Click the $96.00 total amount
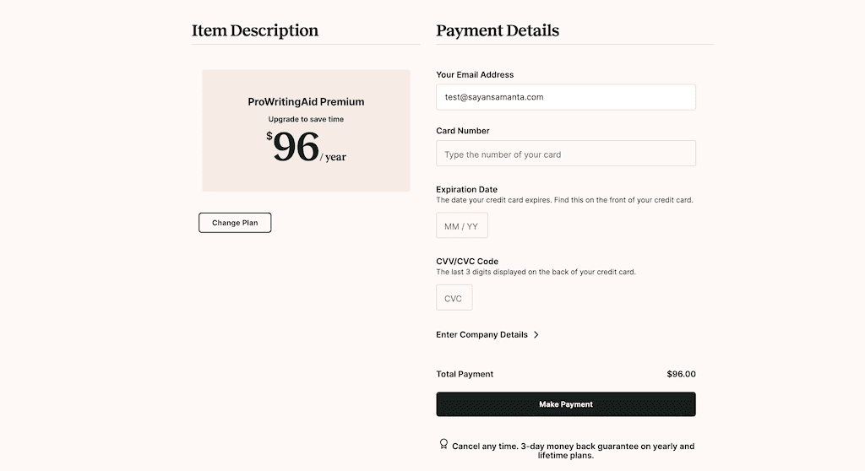The image size is (865, 471). [681, 374]
